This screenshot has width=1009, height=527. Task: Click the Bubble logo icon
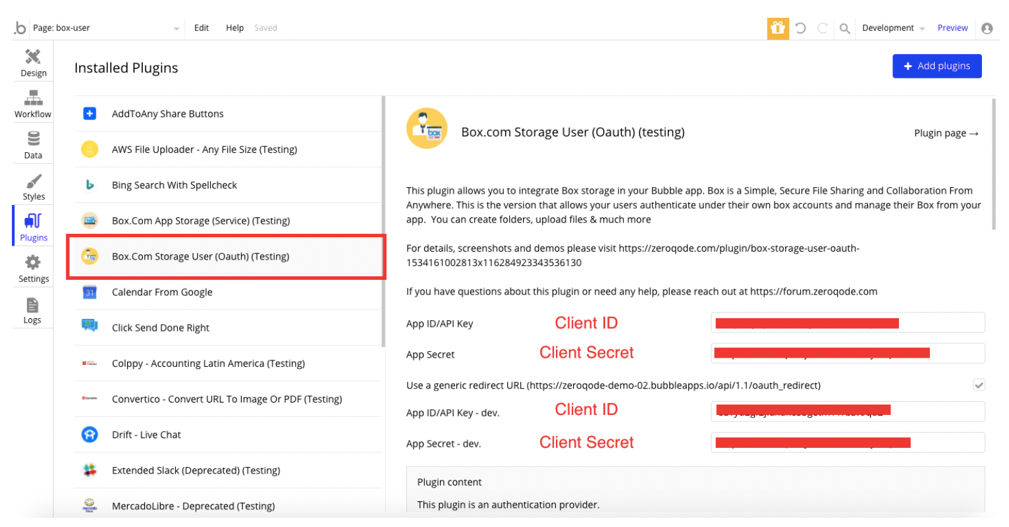[20, 28]
